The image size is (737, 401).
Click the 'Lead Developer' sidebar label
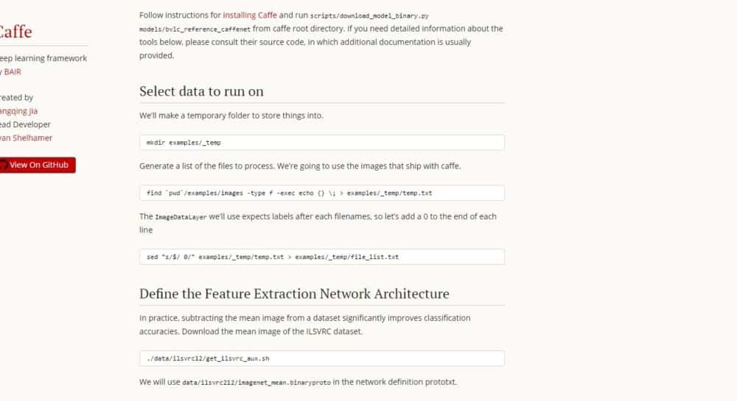pos(25,124)
